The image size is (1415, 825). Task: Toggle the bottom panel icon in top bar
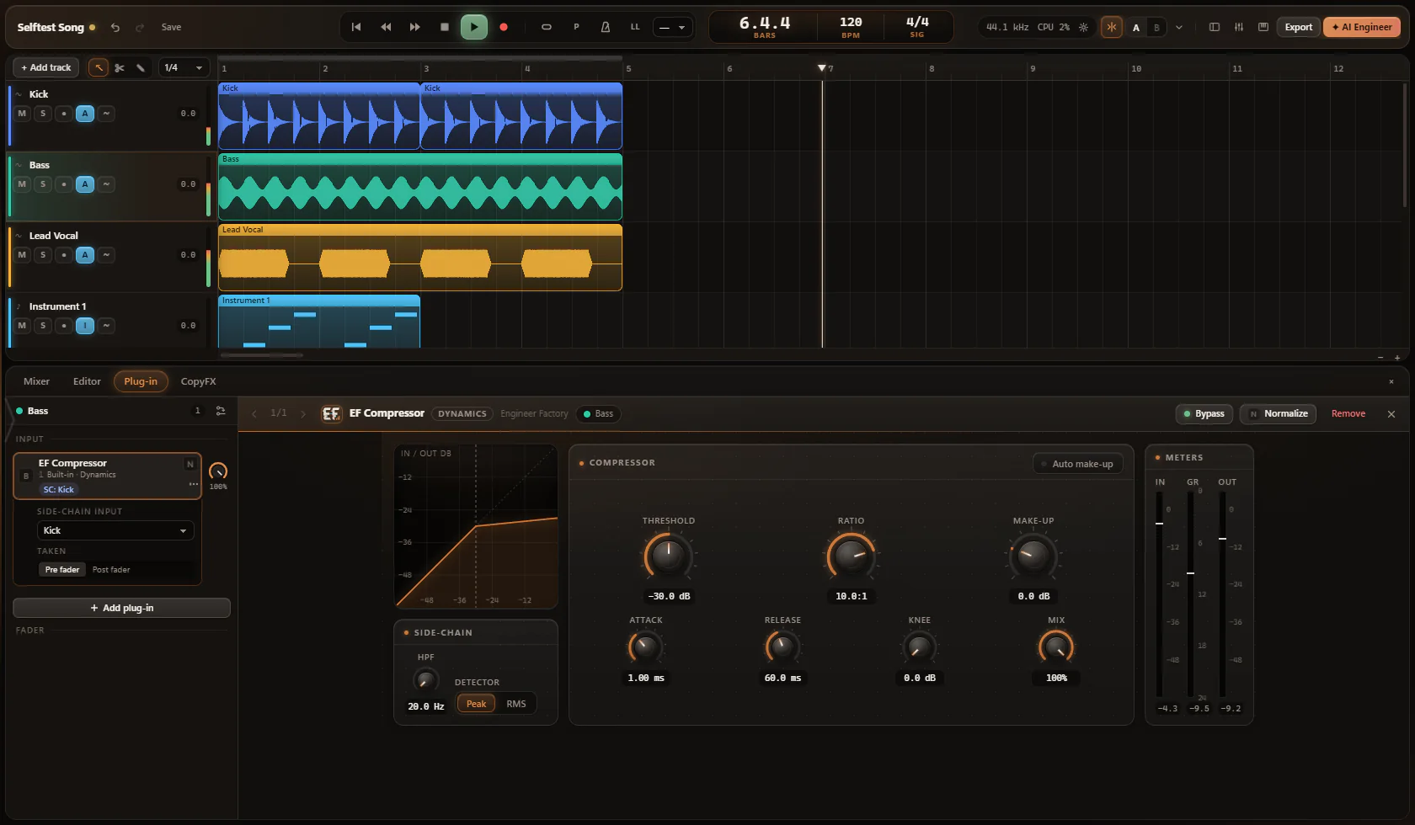[x=1263, y=27]
